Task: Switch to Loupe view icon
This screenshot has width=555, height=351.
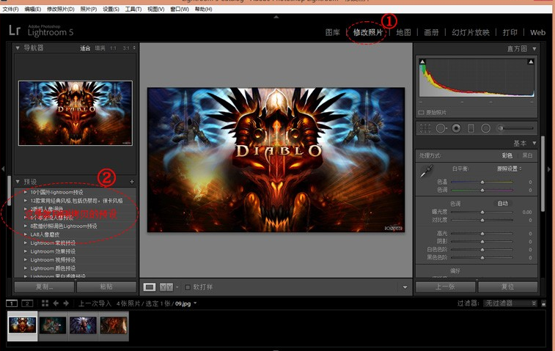Action: click(150, 287)
